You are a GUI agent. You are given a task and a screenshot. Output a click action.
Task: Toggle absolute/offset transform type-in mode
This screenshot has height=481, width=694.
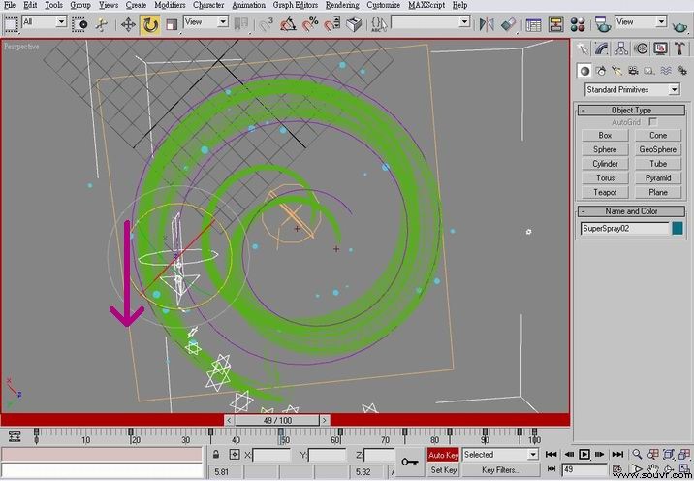click(x=235, y=455)
